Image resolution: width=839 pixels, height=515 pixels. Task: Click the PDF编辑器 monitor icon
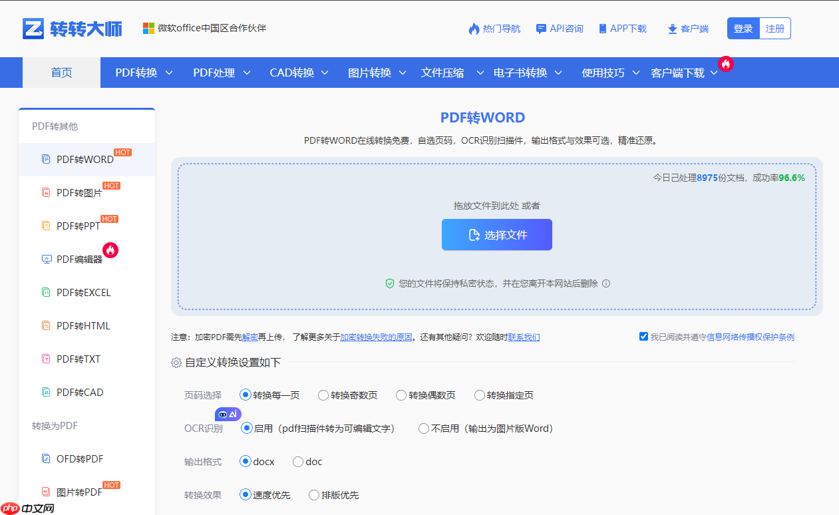tap(47, 259)
